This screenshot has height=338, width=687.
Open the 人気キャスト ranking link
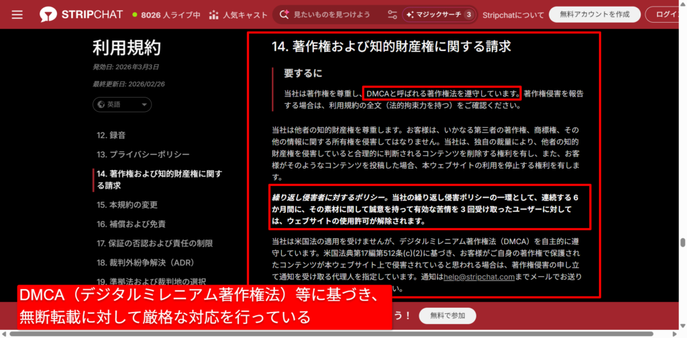[x=238, y=15]
